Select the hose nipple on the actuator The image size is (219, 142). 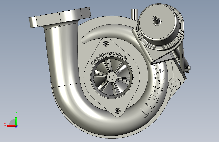coord(156,20)
